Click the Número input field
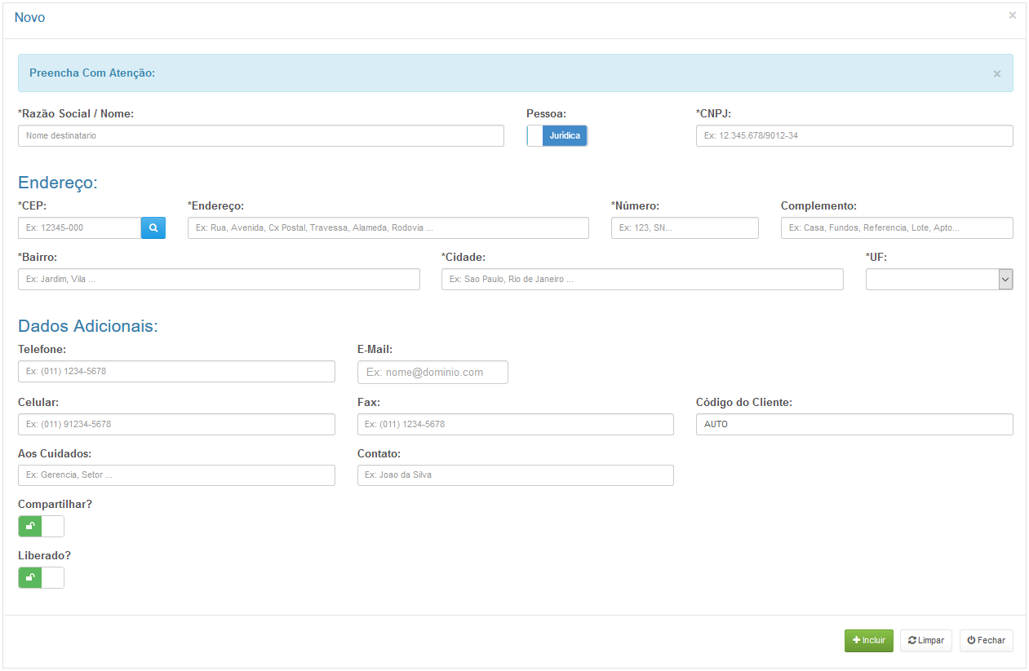This screenshot has height=671, width=1029. tap(684, 228)
